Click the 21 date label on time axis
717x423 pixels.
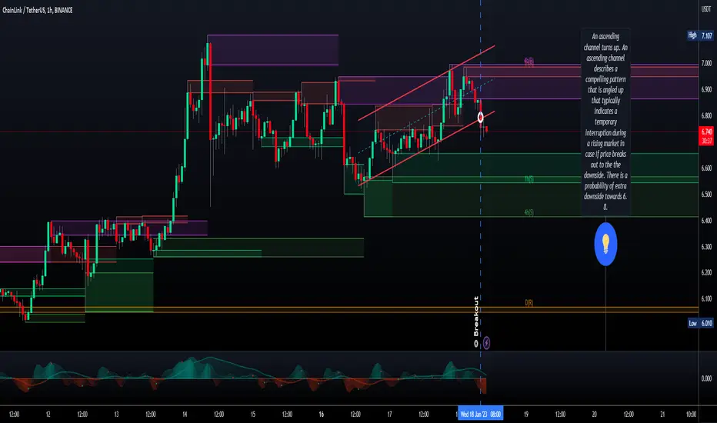point(662,415)
